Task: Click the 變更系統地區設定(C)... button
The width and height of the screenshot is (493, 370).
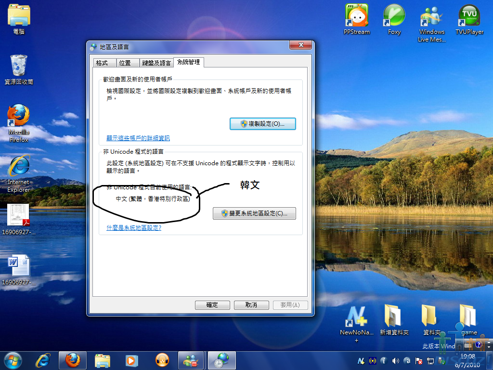Action: pos(254,213)
